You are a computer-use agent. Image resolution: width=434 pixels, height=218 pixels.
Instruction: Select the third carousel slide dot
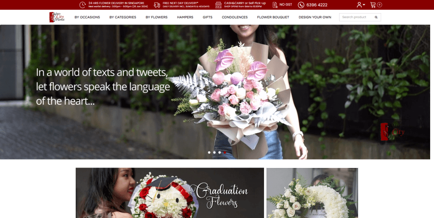pos(220,152)
